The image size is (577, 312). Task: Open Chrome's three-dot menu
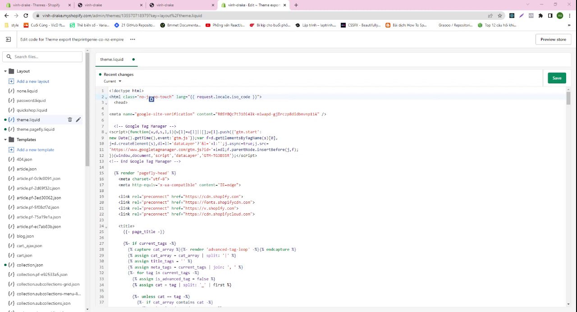point(569,15)
